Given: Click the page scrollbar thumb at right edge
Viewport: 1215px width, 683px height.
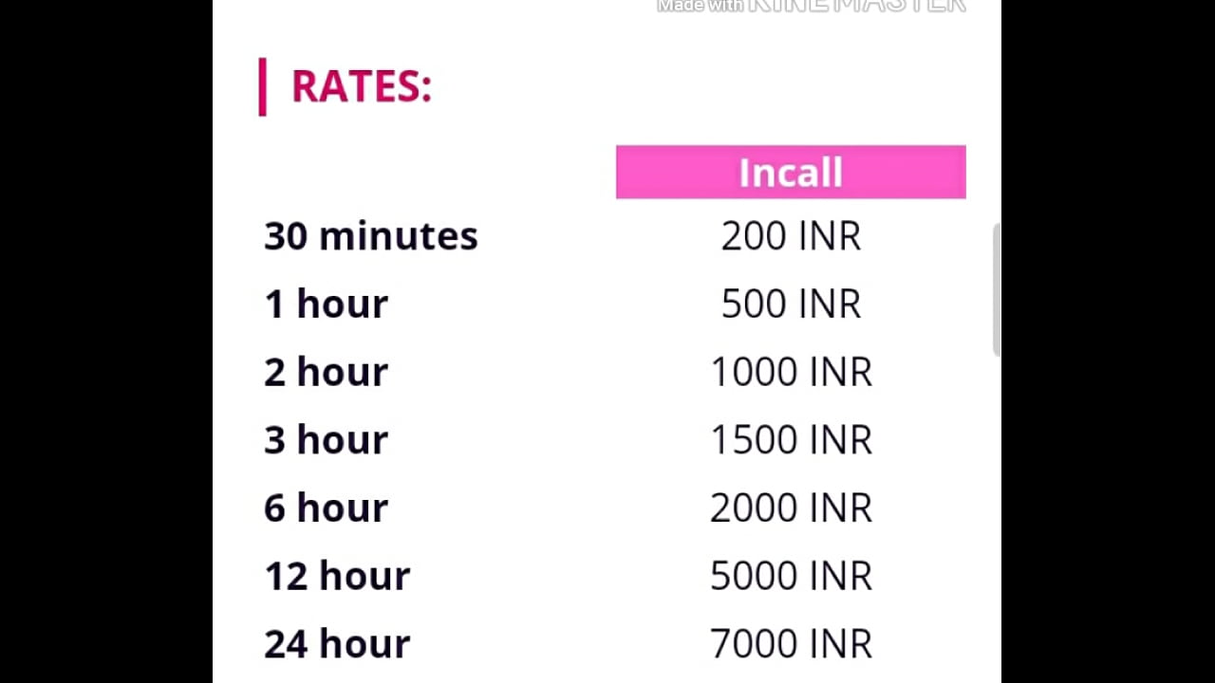Looking at the screenshot, I should click(x=996, y=290).
